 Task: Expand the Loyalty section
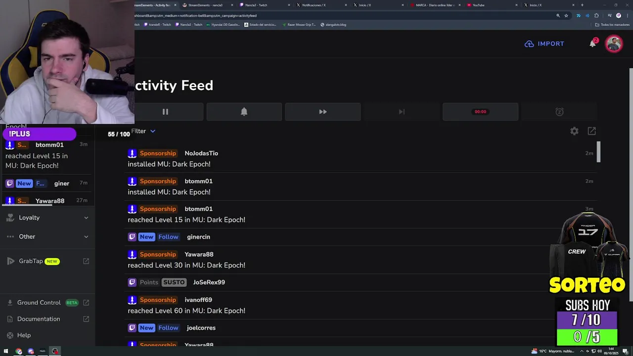click(47, 218)
